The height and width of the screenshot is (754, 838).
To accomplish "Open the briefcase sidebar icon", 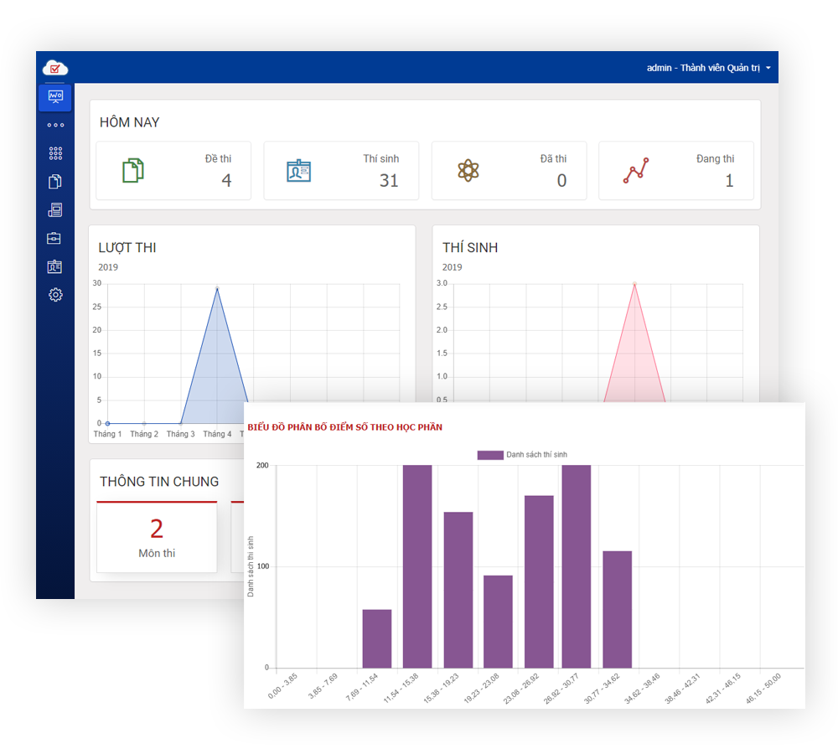I will pos(54,238).
